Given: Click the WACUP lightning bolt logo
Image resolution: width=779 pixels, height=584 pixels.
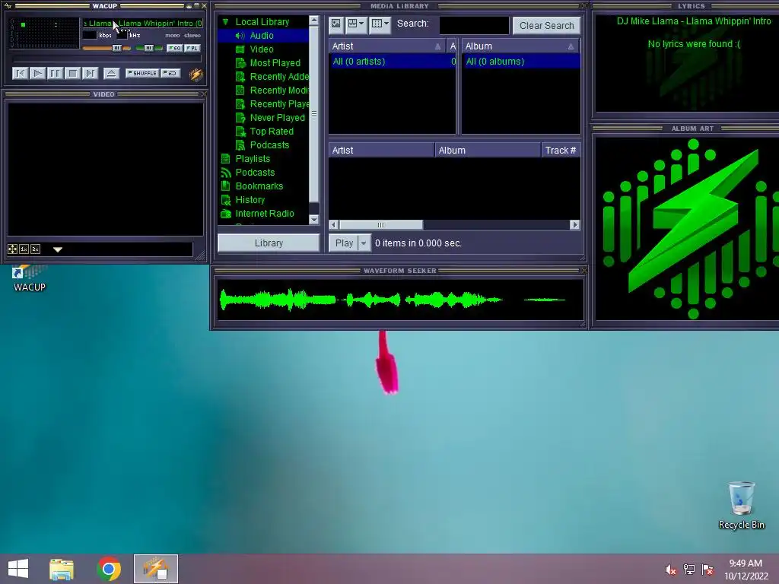Looking at the screenshot, I should tap(196, 74).
